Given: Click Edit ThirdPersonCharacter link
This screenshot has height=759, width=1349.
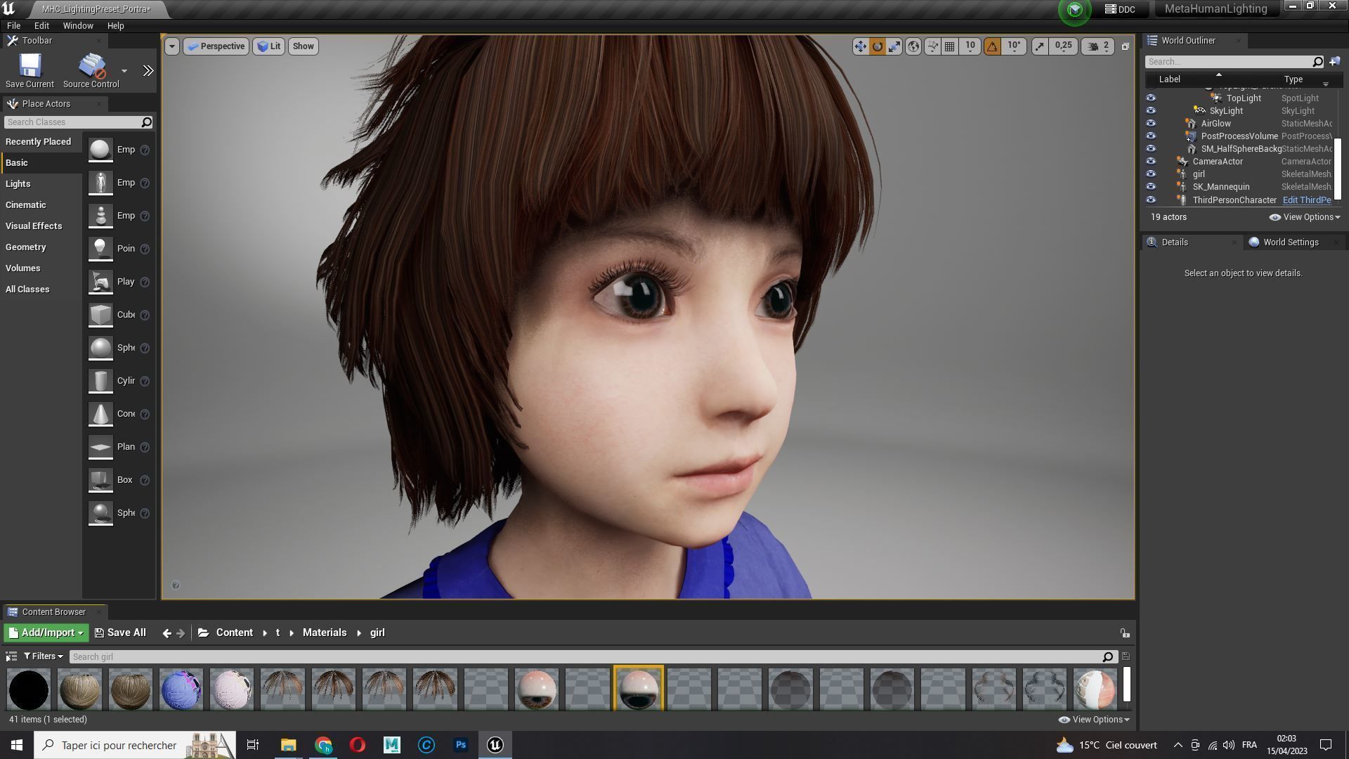Looking at the screenshot, I should 1306,200.
